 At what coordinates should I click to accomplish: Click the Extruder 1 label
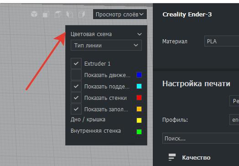[x=98, y=63]
